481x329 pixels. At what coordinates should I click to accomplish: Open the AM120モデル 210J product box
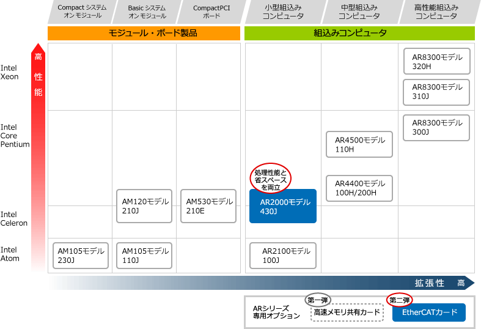(144, 206)
